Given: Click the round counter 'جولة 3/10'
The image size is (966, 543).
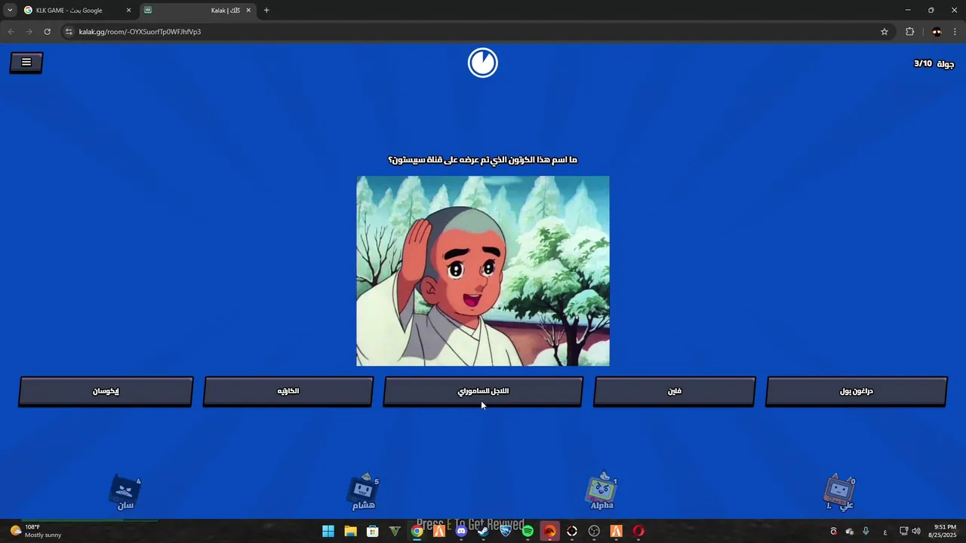Looking at the screenshot, I should tap(934, 63).
